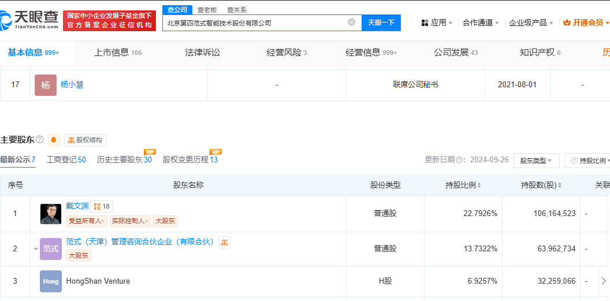Click the company name search field
This screenshot has height=301, width=610.
[254, 23]
